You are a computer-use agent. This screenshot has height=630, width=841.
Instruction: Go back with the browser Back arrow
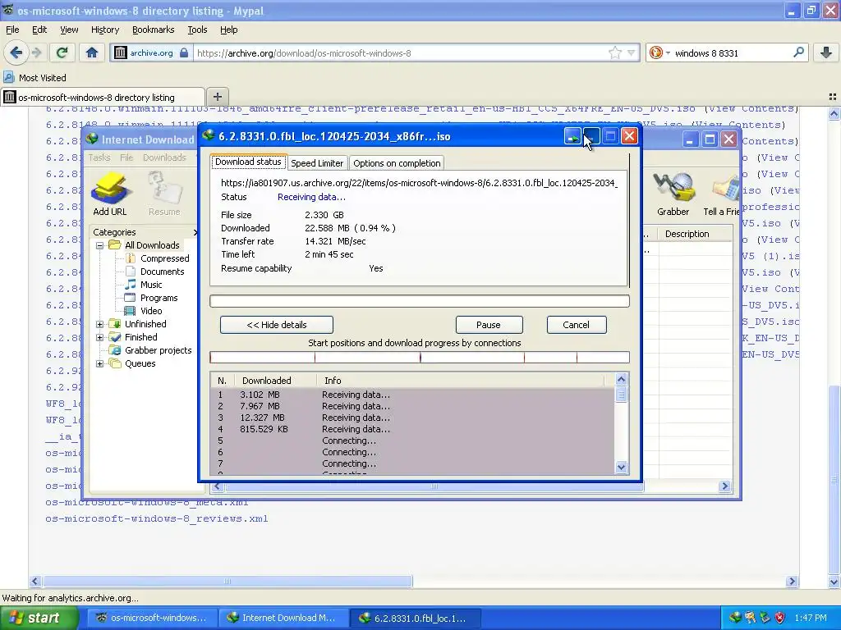coord(16,52)
